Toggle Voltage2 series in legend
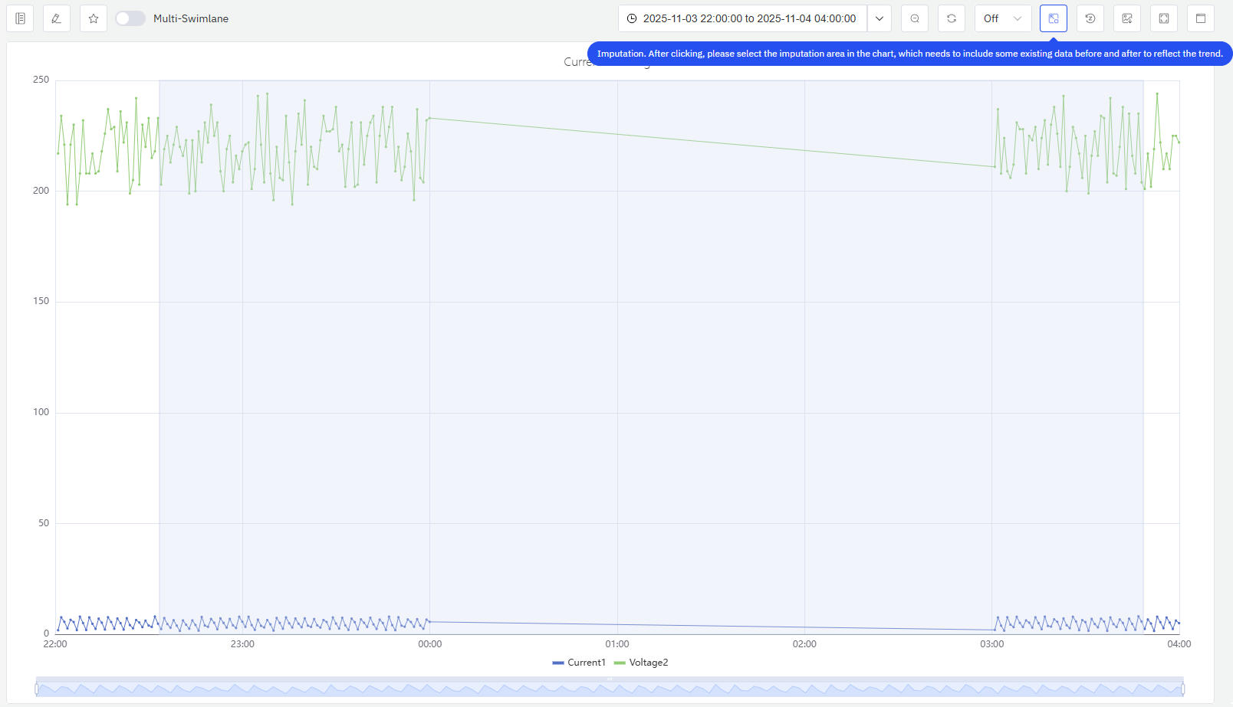 641,663
